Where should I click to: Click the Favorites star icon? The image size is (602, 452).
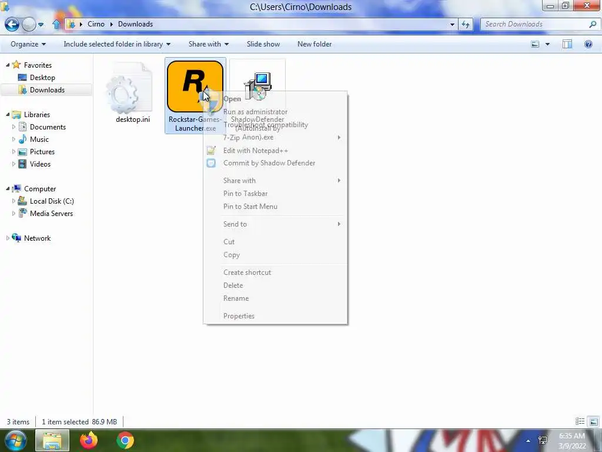click(x=16, y=65)
